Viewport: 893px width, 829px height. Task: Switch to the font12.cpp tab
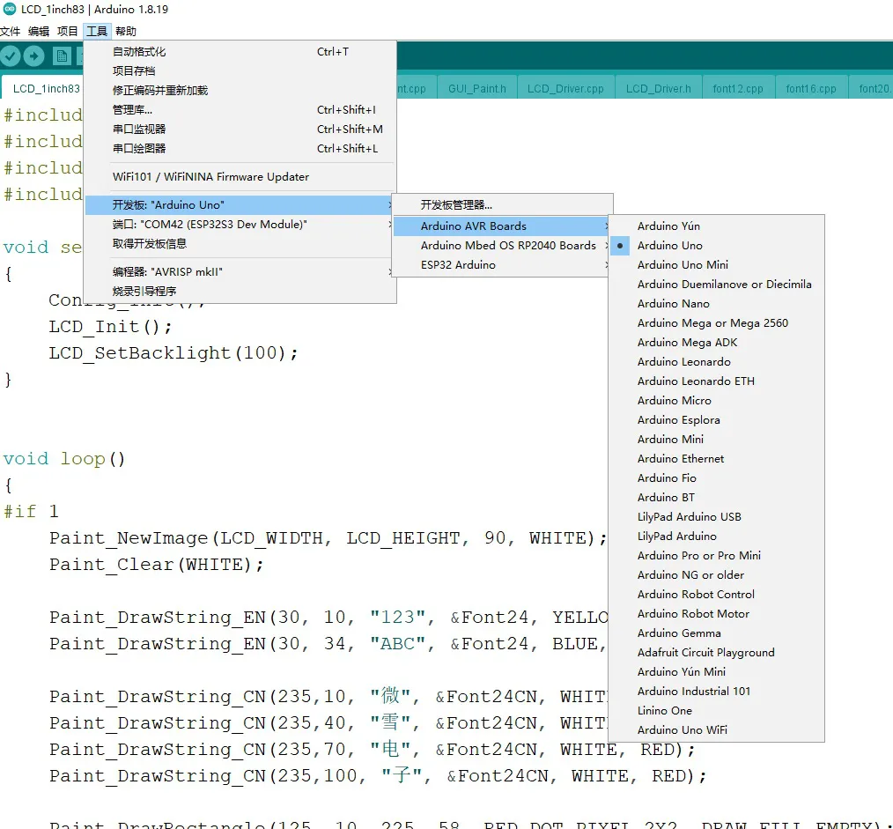tap(738, 89)
